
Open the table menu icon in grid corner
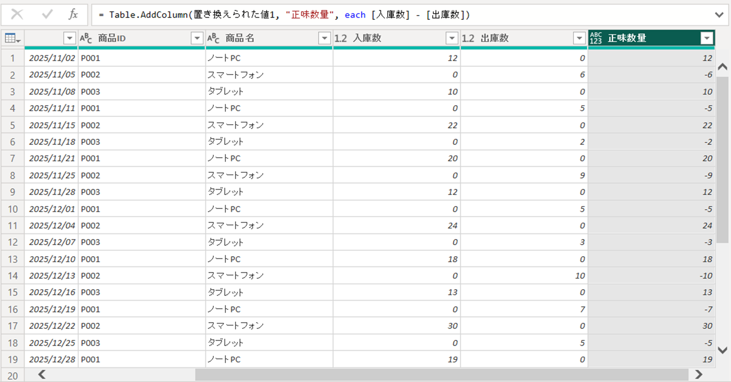[12, 38]
